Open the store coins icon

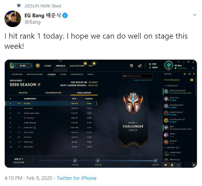point(140,66)
